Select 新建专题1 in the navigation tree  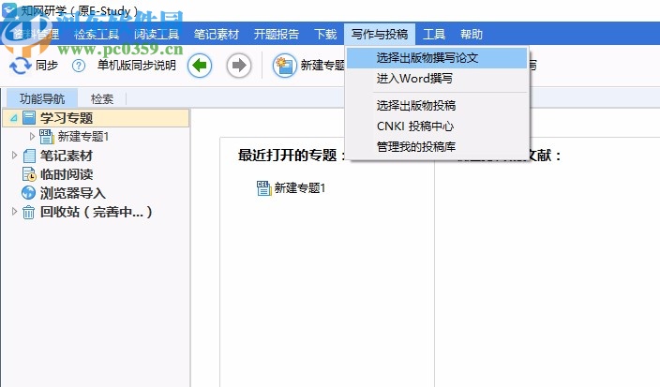coord(83,136)
